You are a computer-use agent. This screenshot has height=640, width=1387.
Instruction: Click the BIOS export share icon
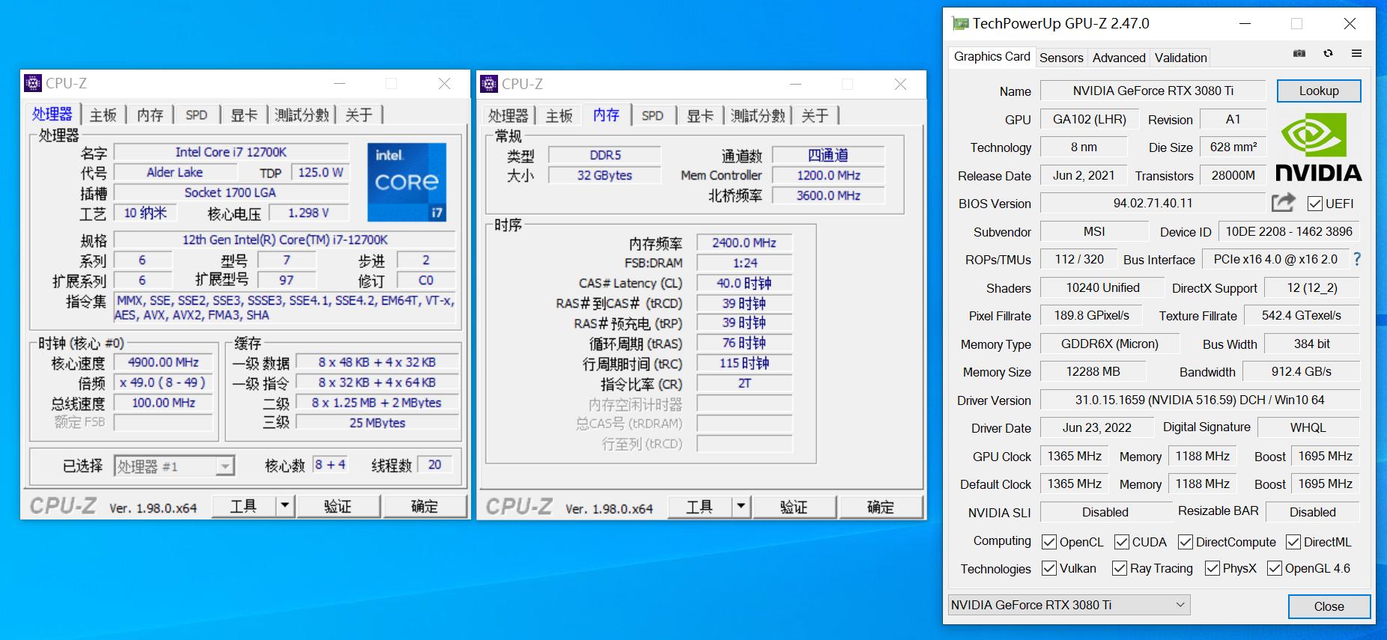1283,203
